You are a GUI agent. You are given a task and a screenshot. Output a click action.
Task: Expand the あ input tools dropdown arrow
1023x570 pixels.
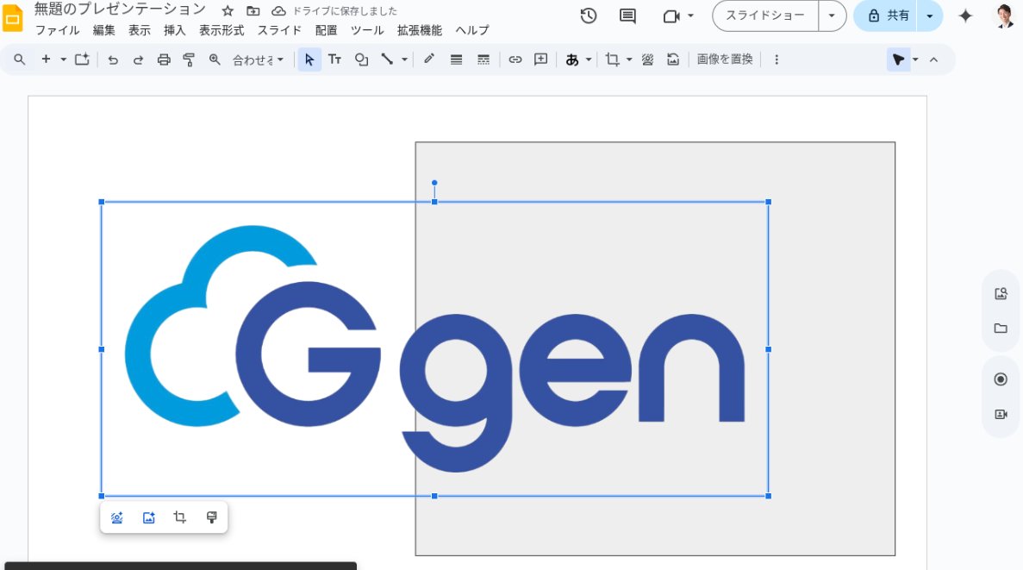coord(589,60)
